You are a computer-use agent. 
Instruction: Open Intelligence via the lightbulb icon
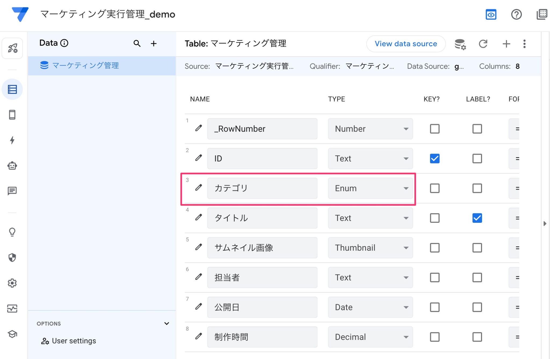(12, 232)
